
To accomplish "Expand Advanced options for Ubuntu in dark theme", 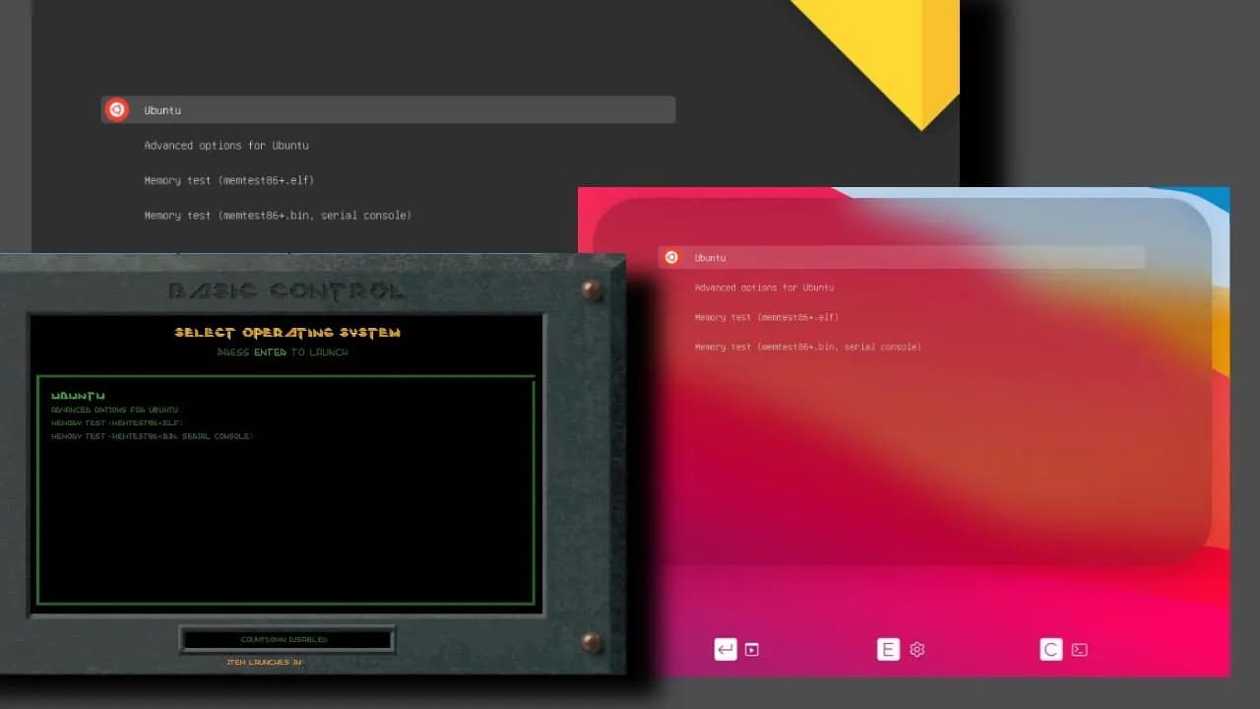I will [x=227, y=145].
